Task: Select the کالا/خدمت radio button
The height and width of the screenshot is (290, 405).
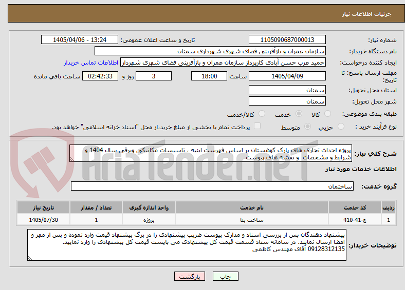Action: click(x=262, y=114)
